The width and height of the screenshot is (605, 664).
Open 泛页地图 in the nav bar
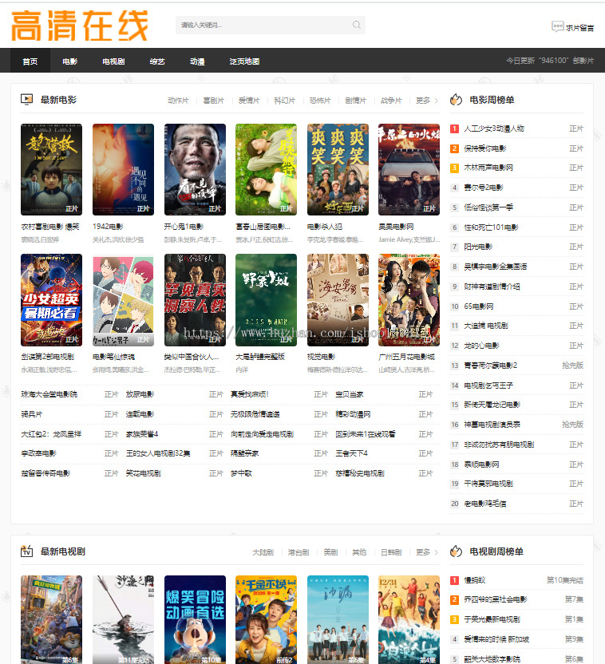pyautogui.click(x=244, y=61)
